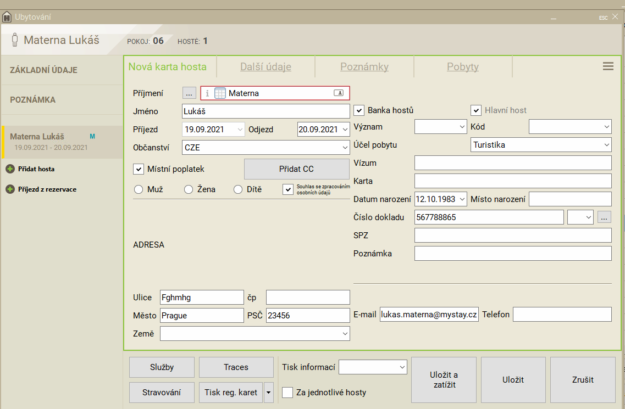Open the Země country dropdown

255,333
